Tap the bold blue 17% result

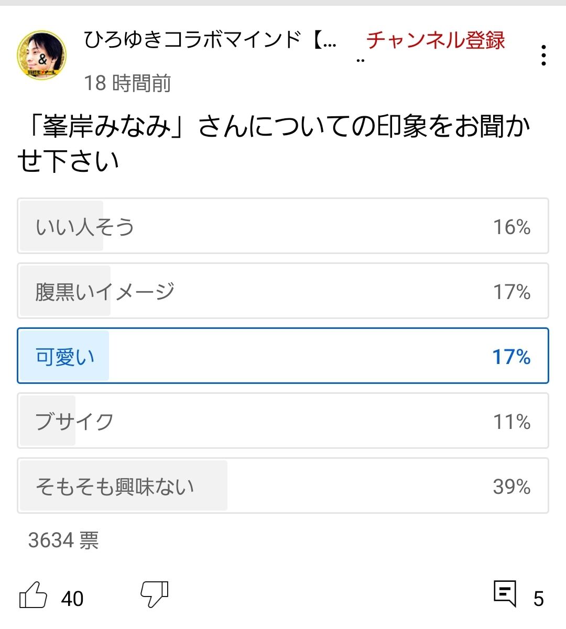coord(511,357)
